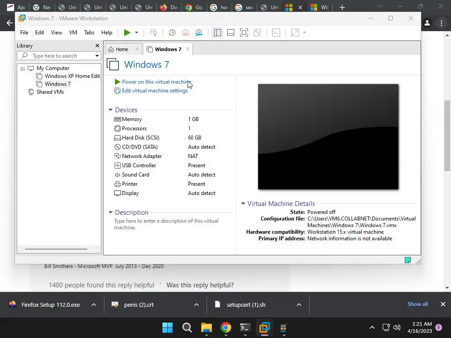
Task: Open setupcert (1).sh download options chevron
Action: [x=299, y=305]
